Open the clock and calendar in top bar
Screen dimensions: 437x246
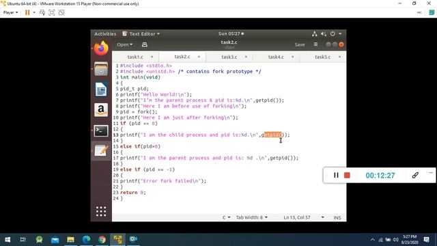coord(231,33)
